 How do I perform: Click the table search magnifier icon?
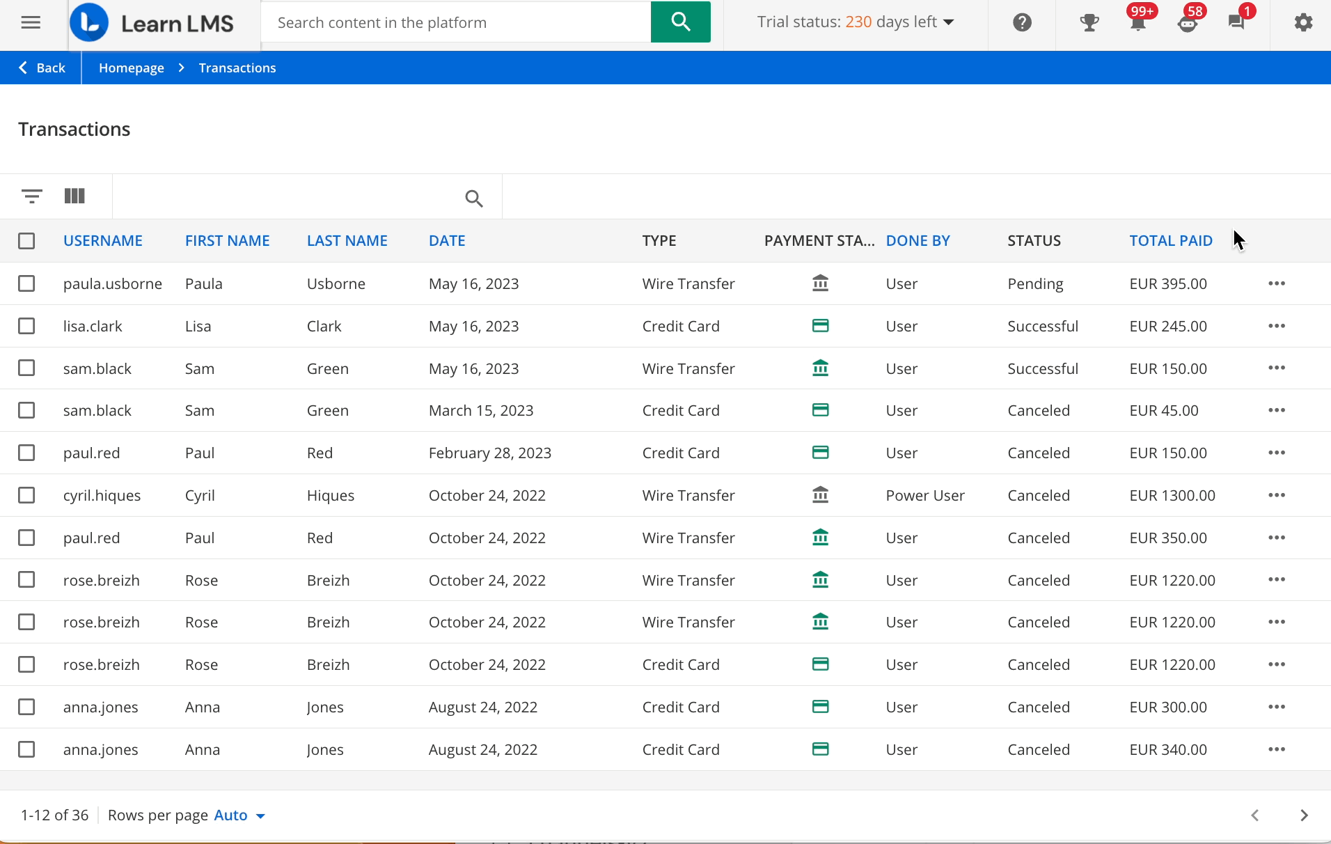474,198
